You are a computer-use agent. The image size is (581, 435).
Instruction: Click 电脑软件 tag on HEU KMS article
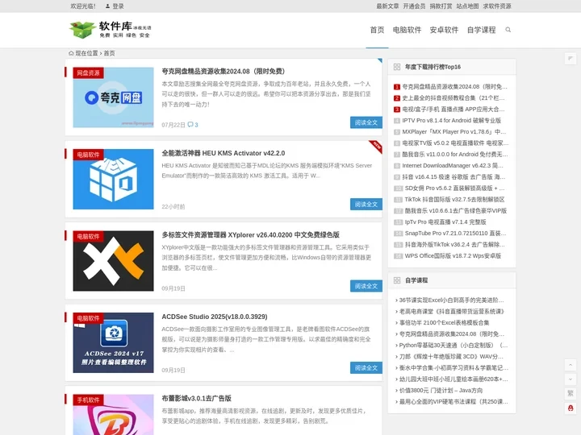pyautogui.click(x=88, y=155)
